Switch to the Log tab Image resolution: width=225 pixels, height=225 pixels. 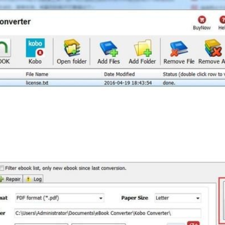[x=33, y=179]
